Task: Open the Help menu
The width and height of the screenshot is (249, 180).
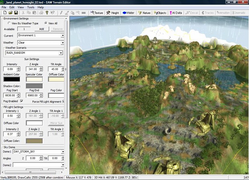Action: coord(41,7)
